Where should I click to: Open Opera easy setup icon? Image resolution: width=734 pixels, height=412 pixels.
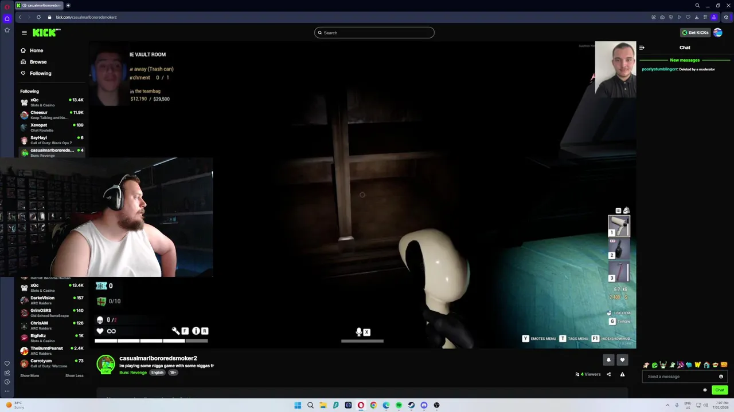(705, 17)
